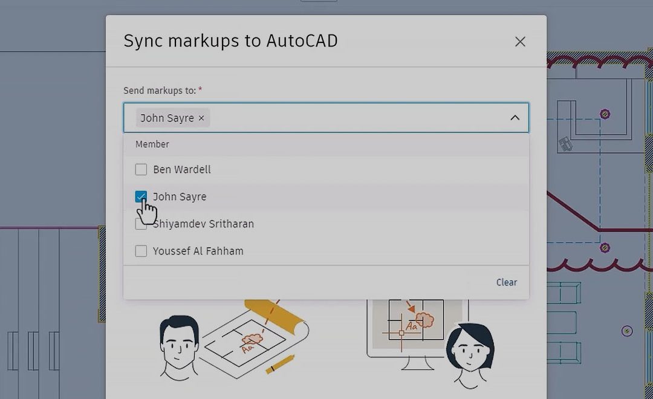Screen dimensions: 653x399
Task: Remove the John Sayre chip with its x
Action: click(x=201, y=118)
